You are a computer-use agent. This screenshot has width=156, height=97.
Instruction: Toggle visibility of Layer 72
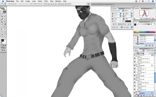click(135, 72)
